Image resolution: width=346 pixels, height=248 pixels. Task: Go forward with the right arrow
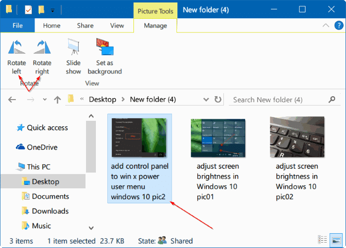pyautogui.click(x=31, y=100)
